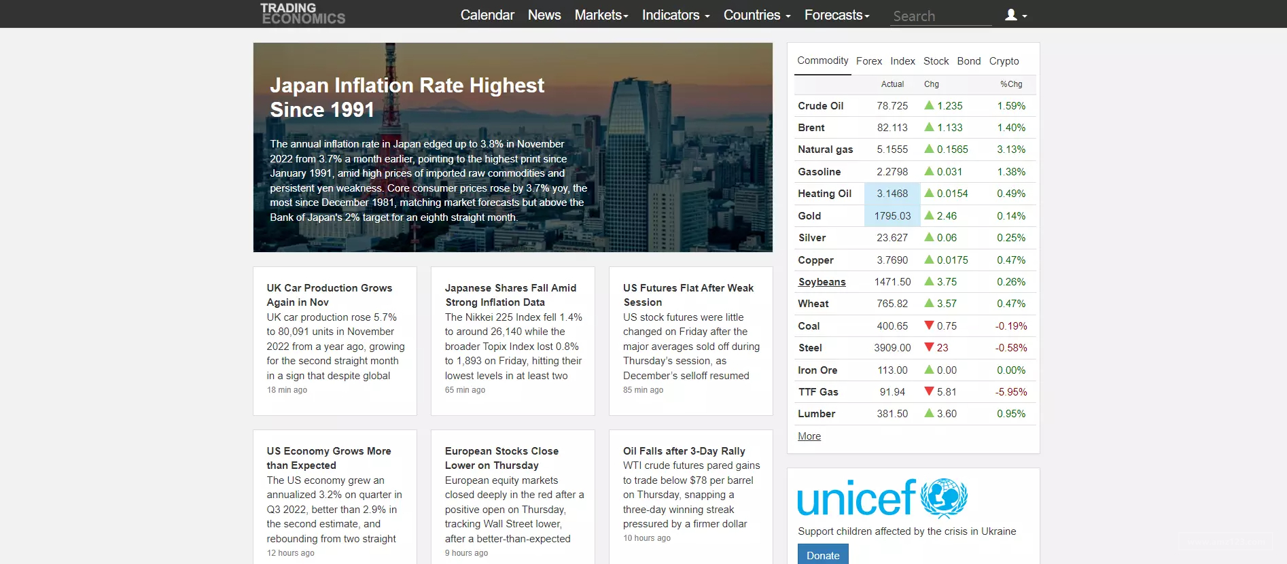
Task: Open the Calendar page
Action: pyautogui.click(x=487, y=15)
